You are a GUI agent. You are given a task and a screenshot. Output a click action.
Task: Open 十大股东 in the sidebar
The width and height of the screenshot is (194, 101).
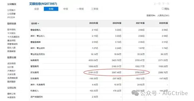point(11,33)
